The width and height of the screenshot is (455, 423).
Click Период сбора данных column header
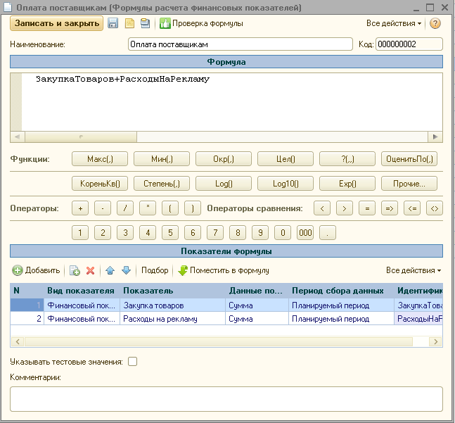point(338,291)
